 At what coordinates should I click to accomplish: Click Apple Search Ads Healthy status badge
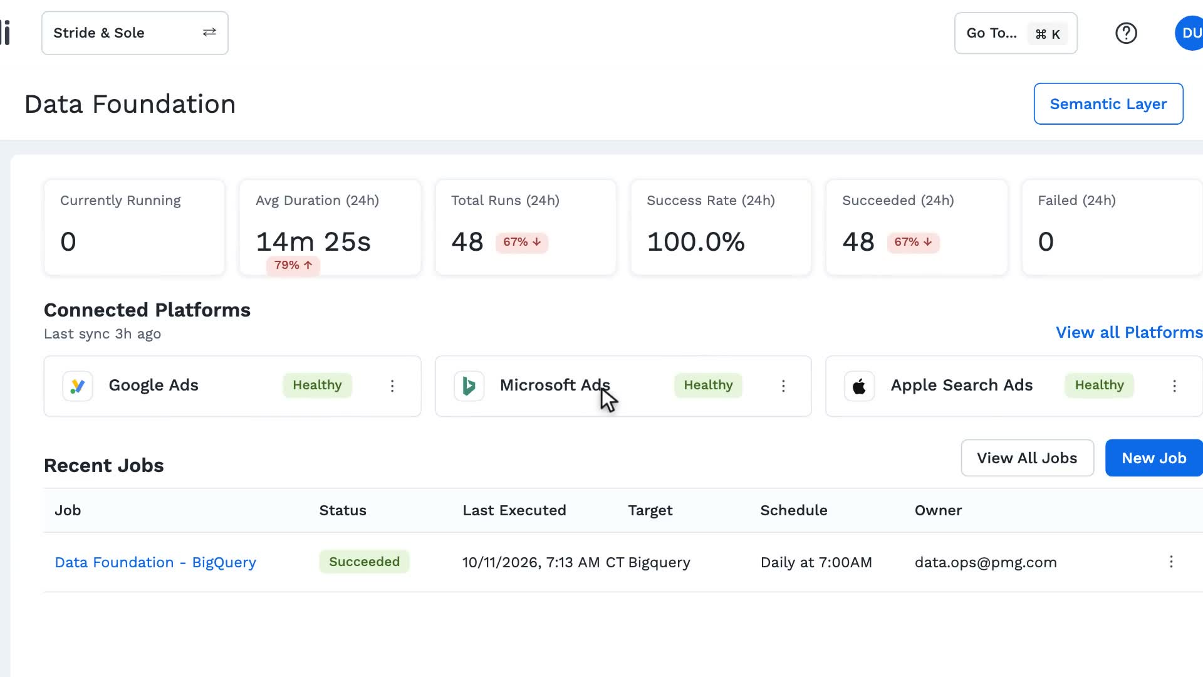pos(1099,386)
